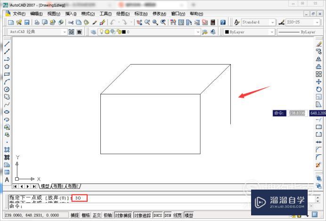Image resolution: width=326 pixels, height=221 pixels.
Task: Open the undo history dropdown arrow
Action: [x=119, y=22]
